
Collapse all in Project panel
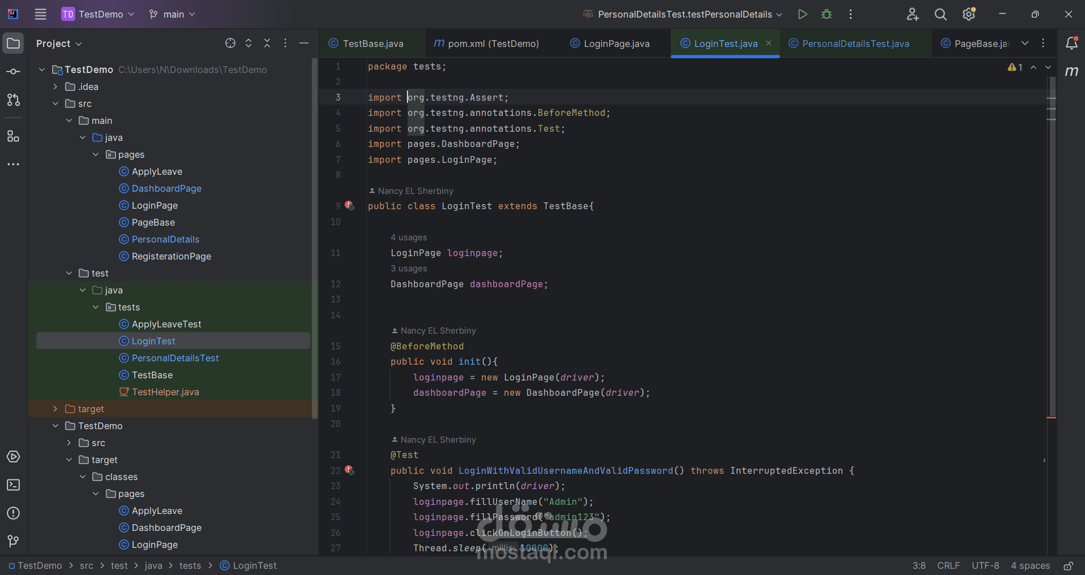click(267, 44)
